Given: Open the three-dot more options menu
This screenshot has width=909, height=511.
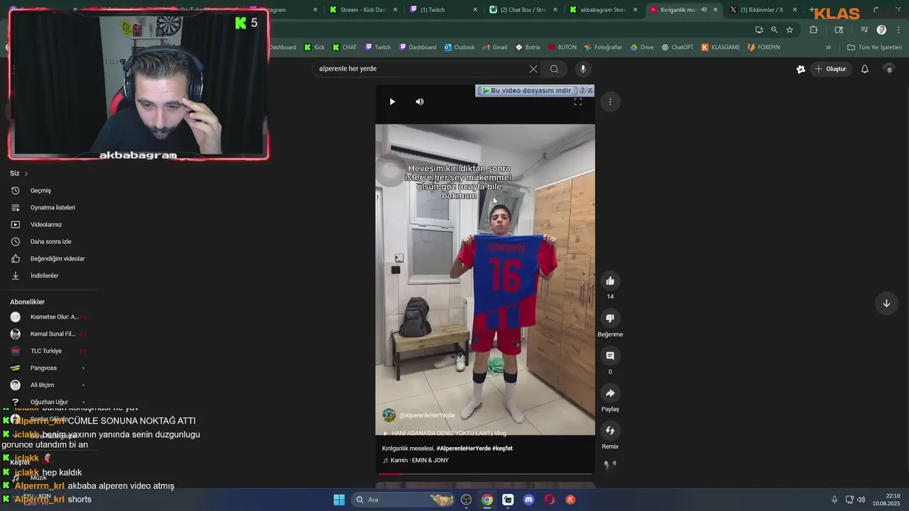Looking at the screenshot, I should (610, 101).
